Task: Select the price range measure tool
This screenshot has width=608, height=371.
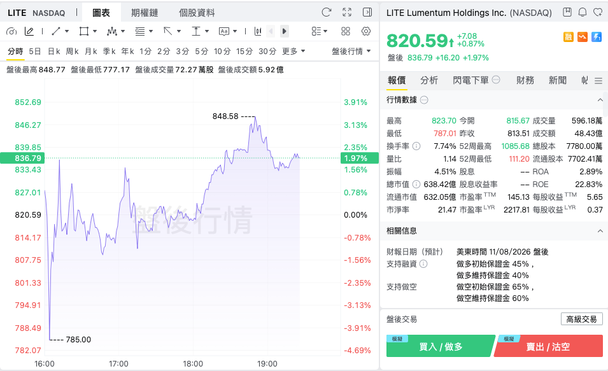Action: [x=196, y=31]
